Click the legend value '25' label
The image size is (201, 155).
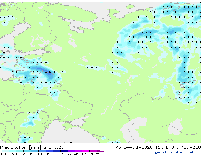(x=62, y=154)
